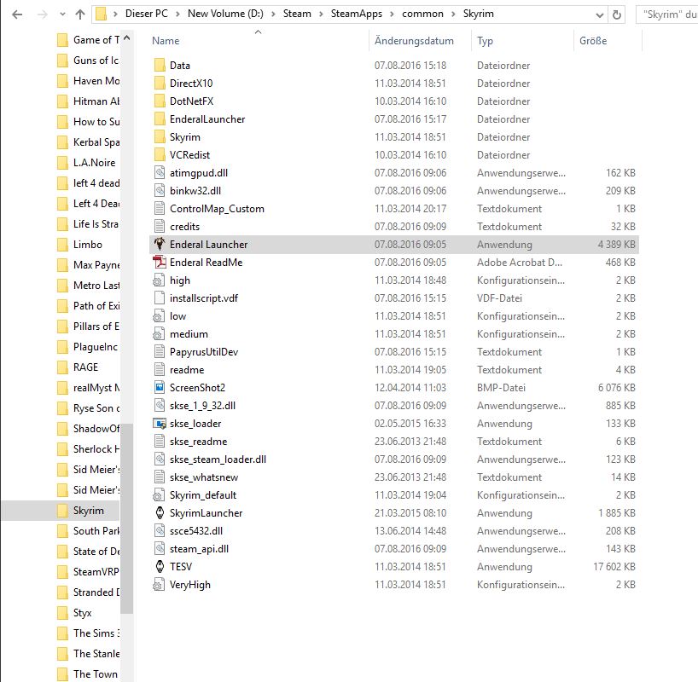698x682 pixels.
Task: Open recent locations dropdown next to forward arrow
Action: pos(61,14)
